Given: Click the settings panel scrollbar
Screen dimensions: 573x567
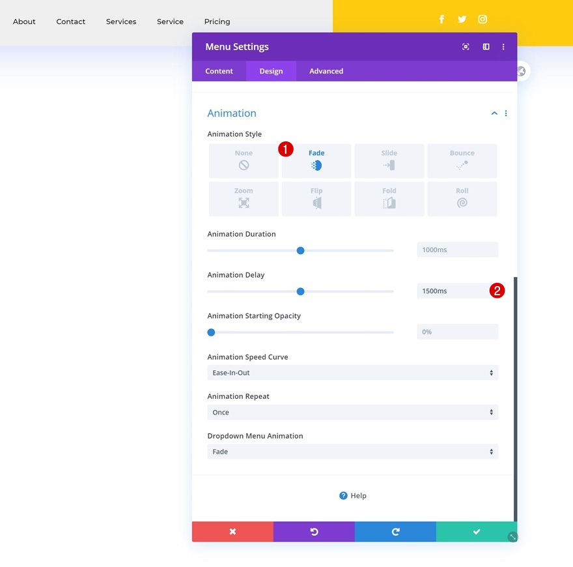Looking at the screenshot, I should [515, 399].
